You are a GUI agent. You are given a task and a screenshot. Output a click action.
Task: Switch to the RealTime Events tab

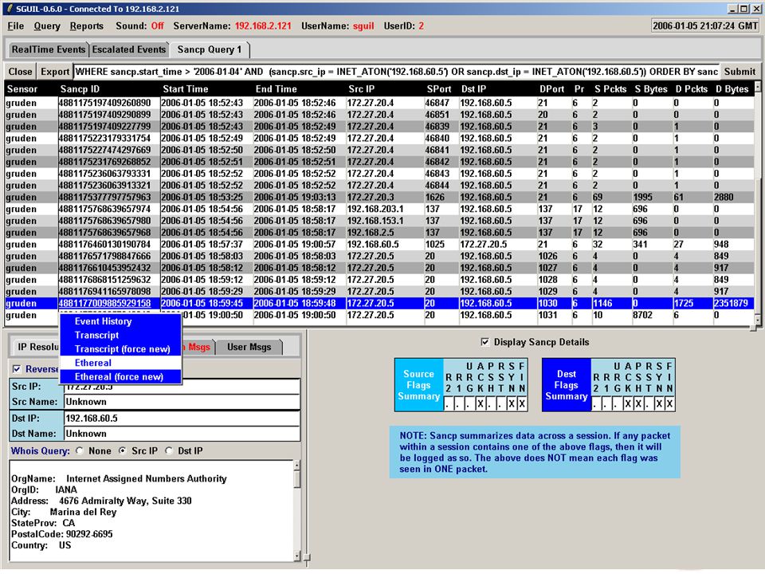click(48, 49)
